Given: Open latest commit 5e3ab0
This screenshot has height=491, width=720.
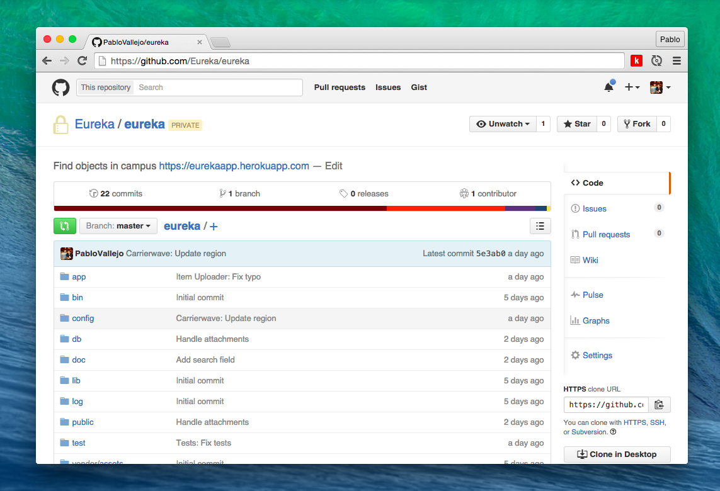Looking at the screenshot, I should (x=491, y=253).
